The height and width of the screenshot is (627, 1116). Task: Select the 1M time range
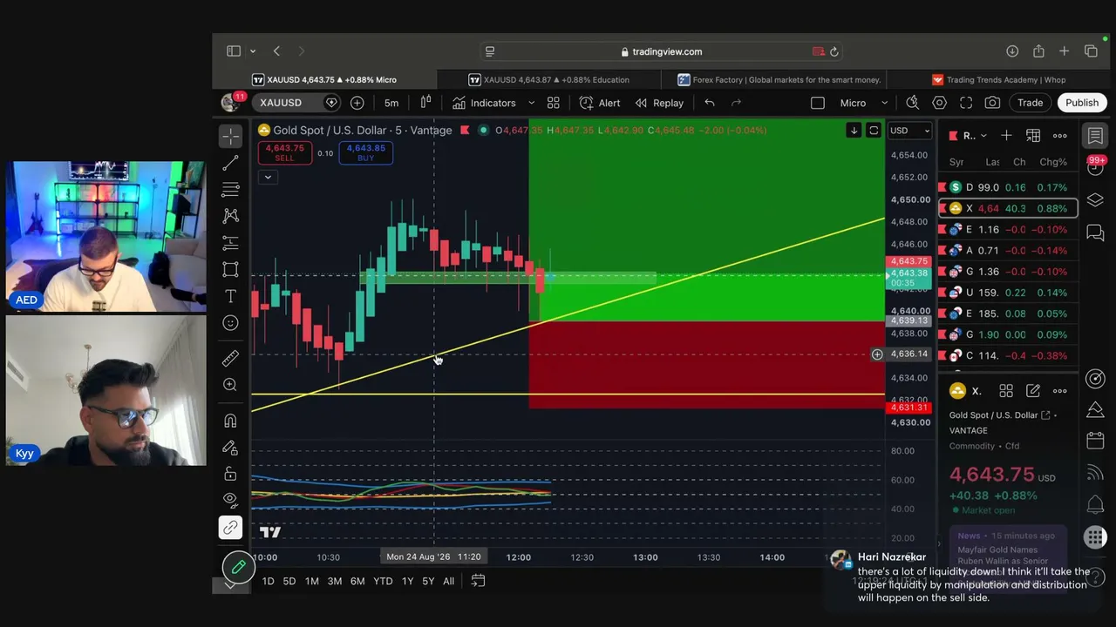312,581
